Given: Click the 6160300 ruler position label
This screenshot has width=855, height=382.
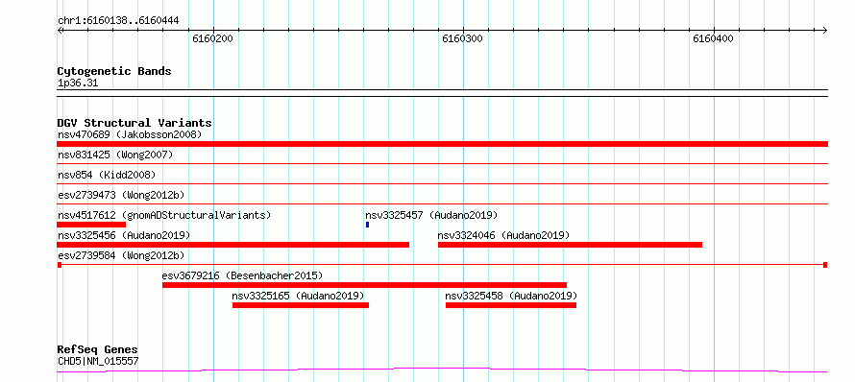Looking at the screenshot, I should (462, 38).
